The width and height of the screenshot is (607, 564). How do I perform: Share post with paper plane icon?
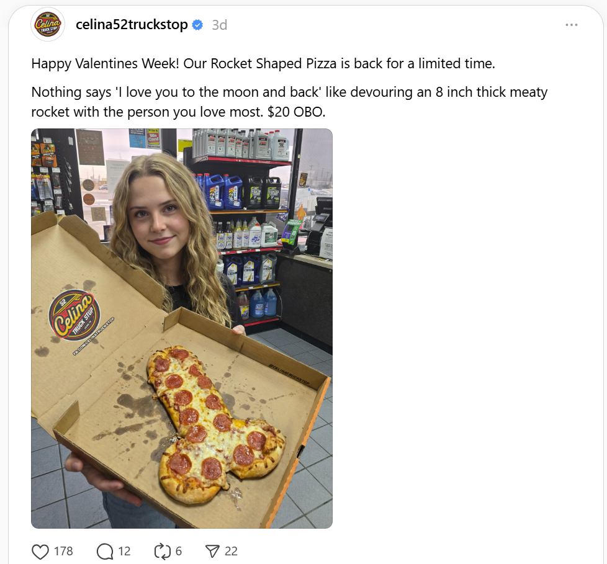tap(212, 551)
